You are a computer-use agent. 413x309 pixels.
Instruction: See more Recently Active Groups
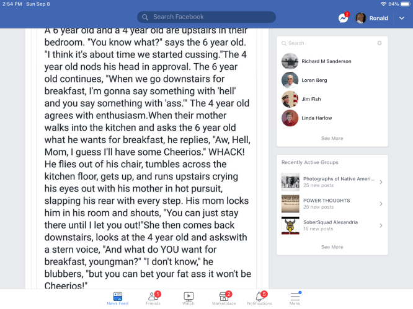[x=332, y=247]
